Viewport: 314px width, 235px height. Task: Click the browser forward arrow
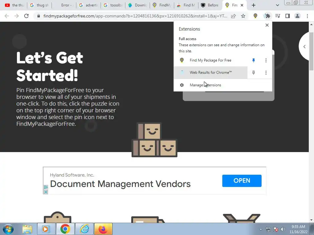click(x=17, y=16)
